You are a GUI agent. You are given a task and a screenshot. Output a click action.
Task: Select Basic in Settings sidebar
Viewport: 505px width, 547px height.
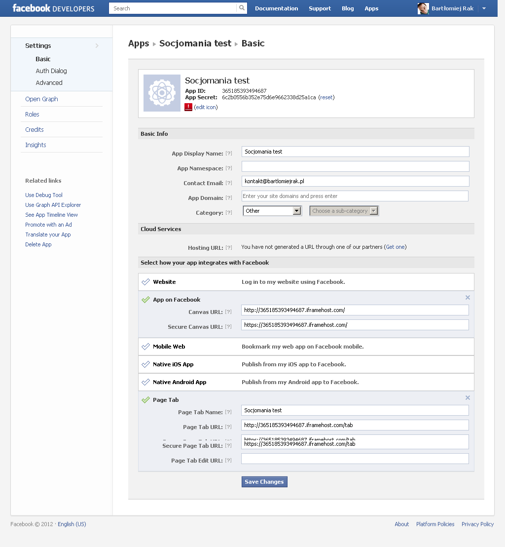[43, 59]
